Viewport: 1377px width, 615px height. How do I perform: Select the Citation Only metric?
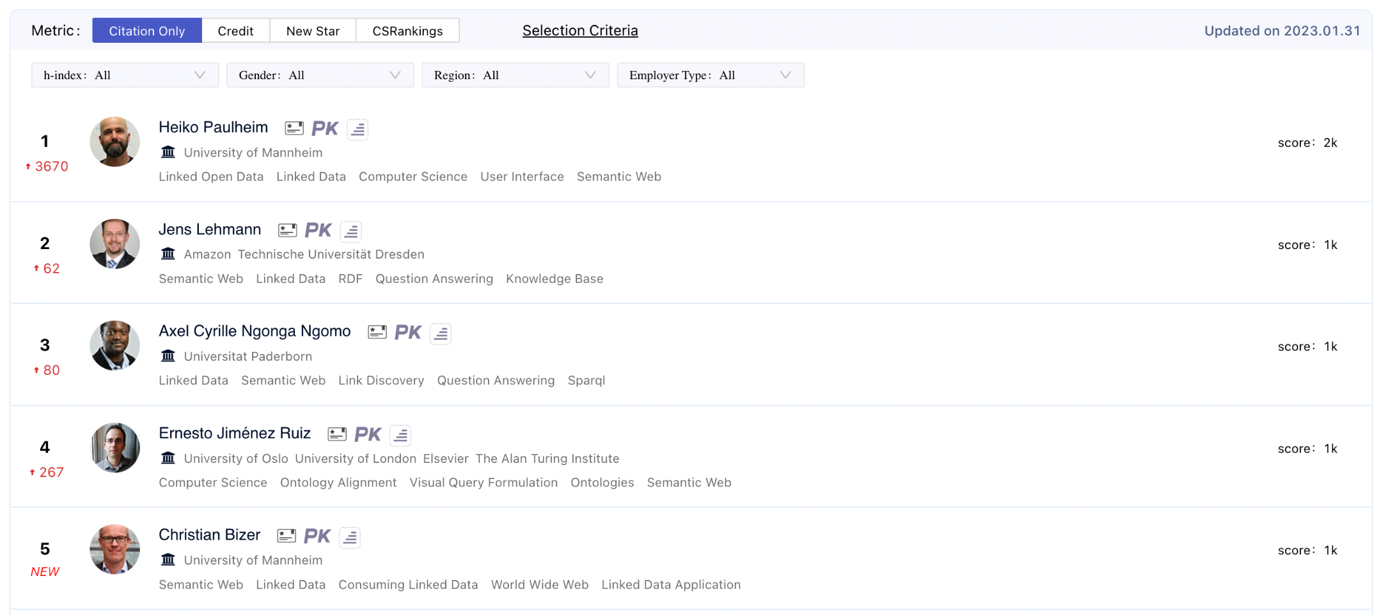(147, 31)
